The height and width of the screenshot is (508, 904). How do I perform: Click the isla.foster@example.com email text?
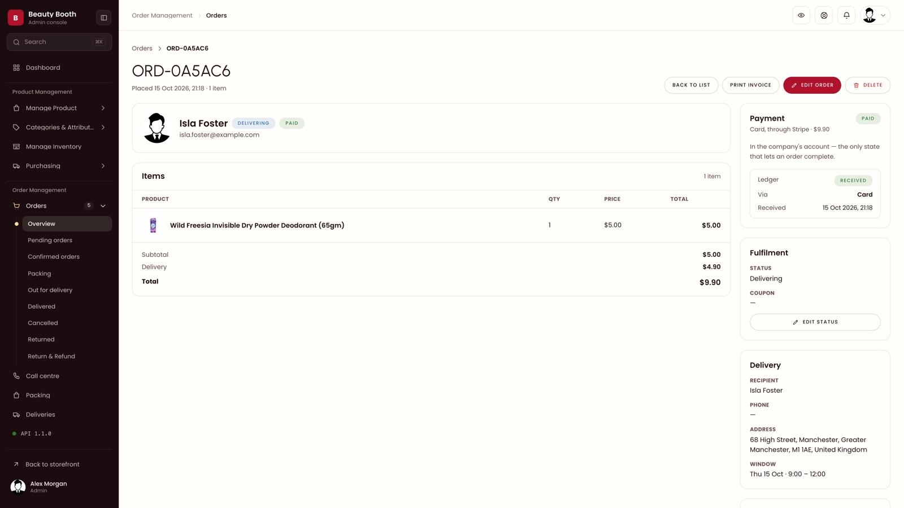(219, 135)
